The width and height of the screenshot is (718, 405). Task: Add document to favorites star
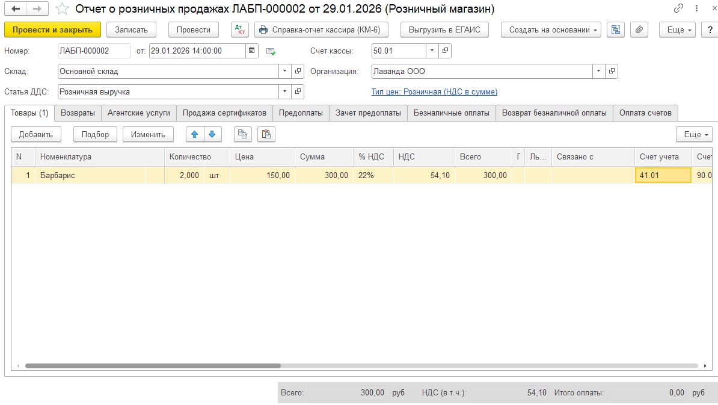click(63, 8)
